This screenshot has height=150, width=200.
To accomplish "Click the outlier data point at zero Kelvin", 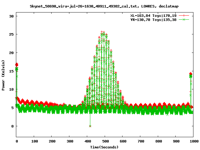I will (90, 126).
